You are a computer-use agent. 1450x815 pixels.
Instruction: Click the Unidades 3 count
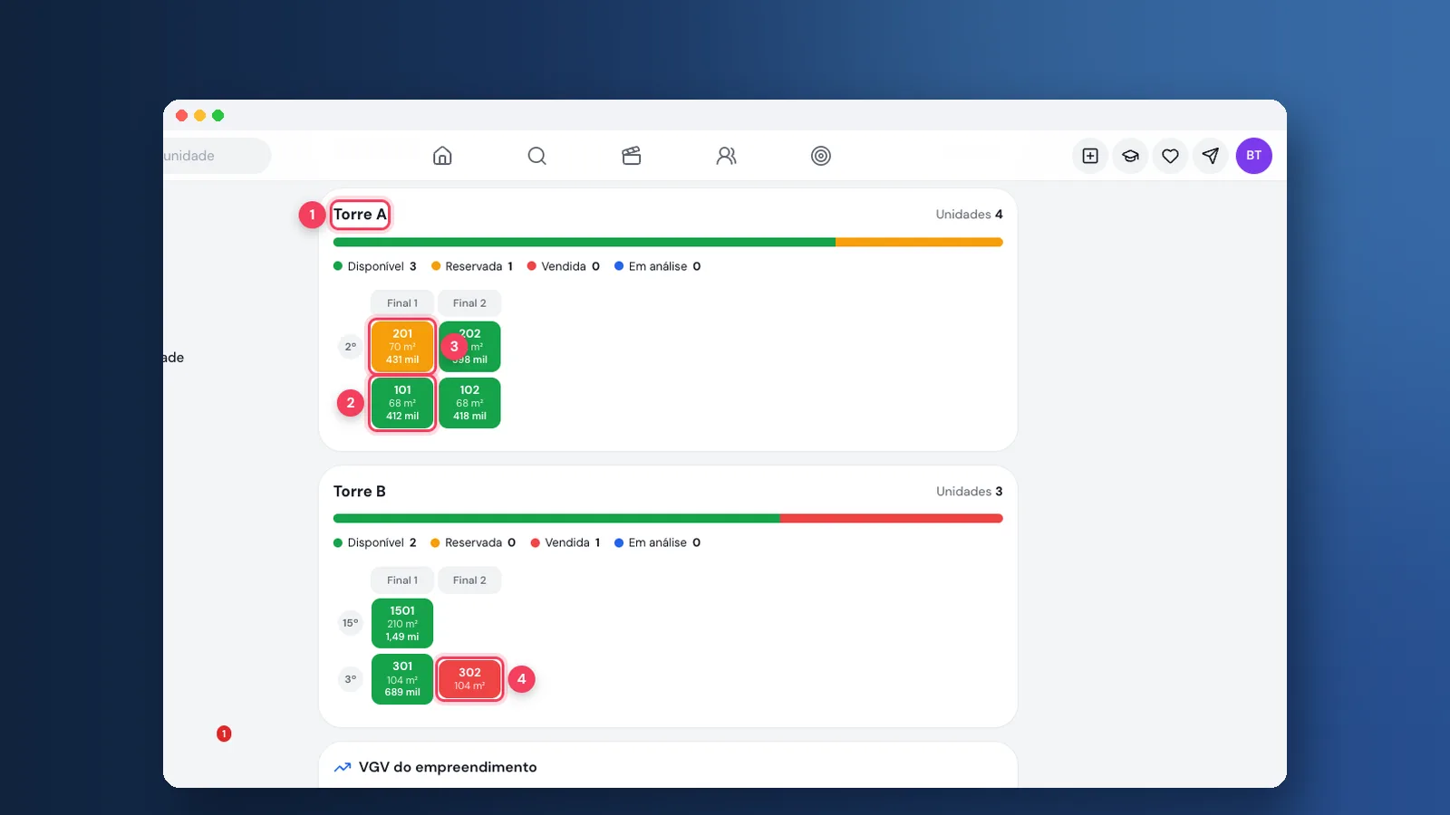click(970, 492)
